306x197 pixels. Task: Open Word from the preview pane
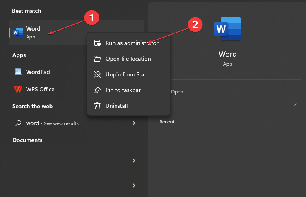pyautogui.click(x=177, y=92)
